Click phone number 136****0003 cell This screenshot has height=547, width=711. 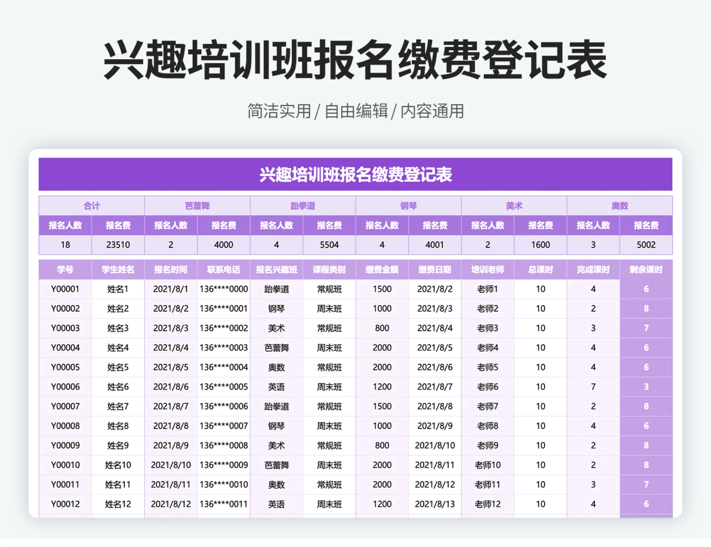pyautogui.click(x=224, y=348)
